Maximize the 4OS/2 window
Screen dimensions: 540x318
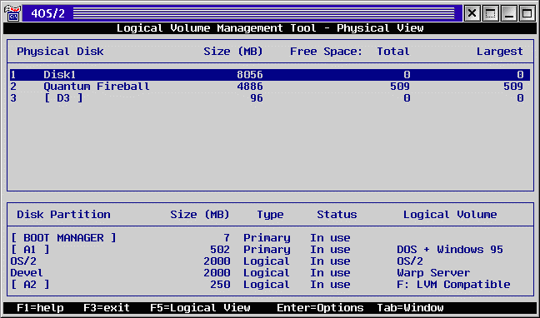point(527,13)
